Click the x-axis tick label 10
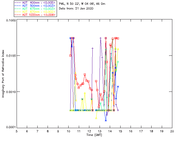The width and height of the screenshot is (177, 142). click(68, 131)
